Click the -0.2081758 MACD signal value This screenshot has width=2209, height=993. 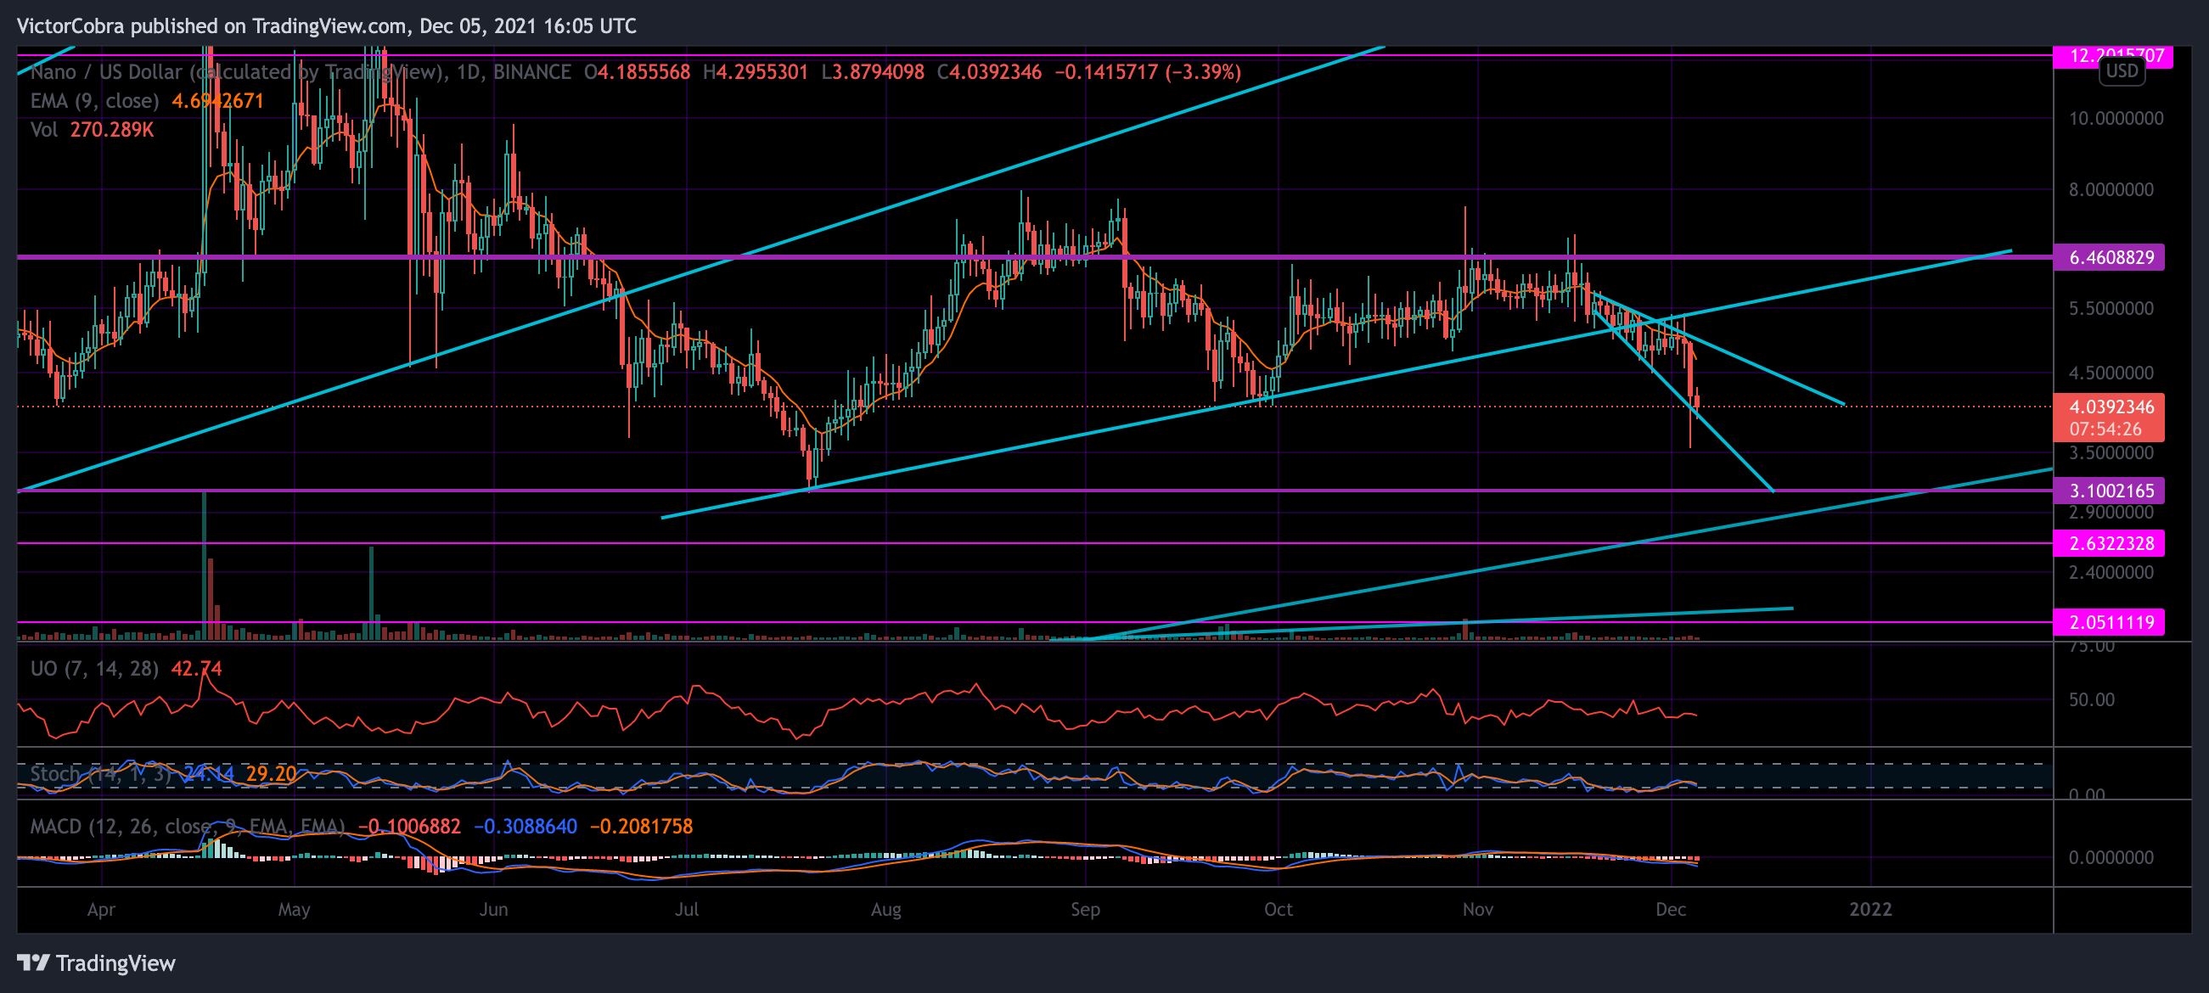(641, 826)
